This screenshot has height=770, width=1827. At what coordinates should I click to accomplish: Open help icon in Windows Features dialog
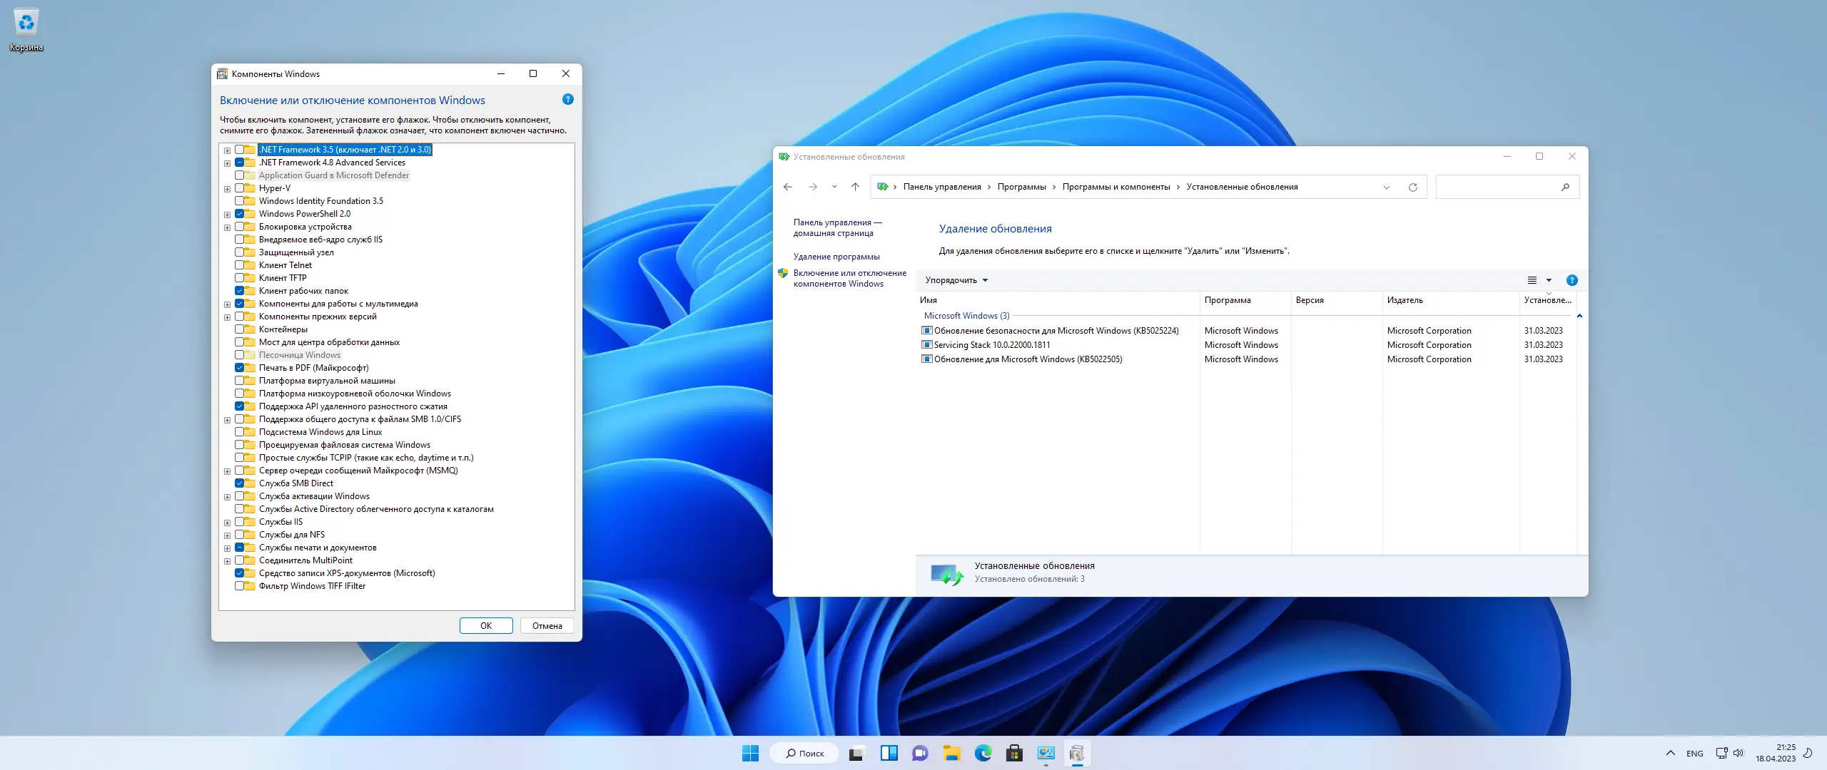coord(568,100)
